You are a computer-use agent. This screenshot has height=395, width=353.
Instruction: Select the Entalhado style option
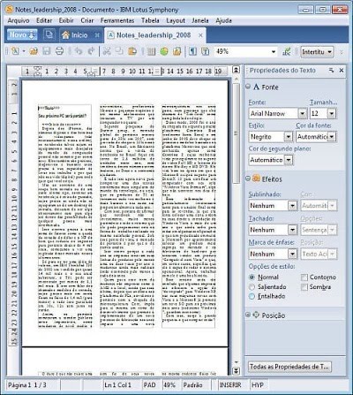click(x=252, y=296)
